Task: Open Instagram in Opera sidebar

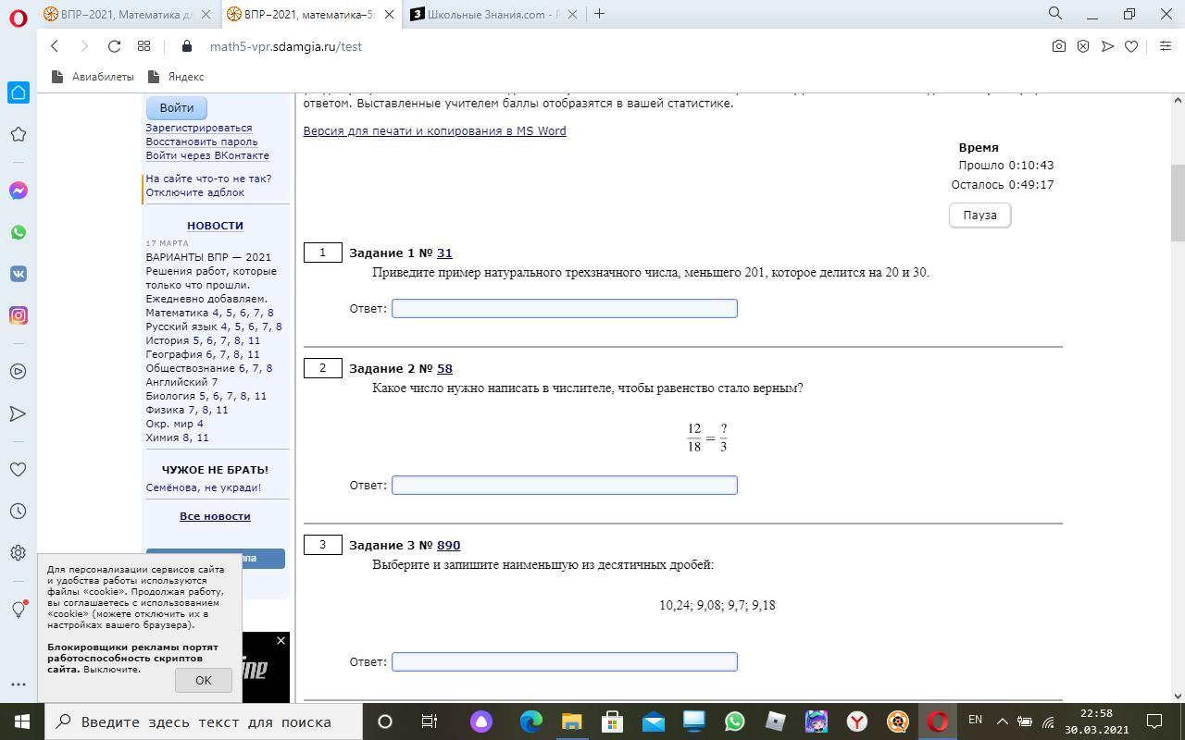Action: (x=19, y=315)
